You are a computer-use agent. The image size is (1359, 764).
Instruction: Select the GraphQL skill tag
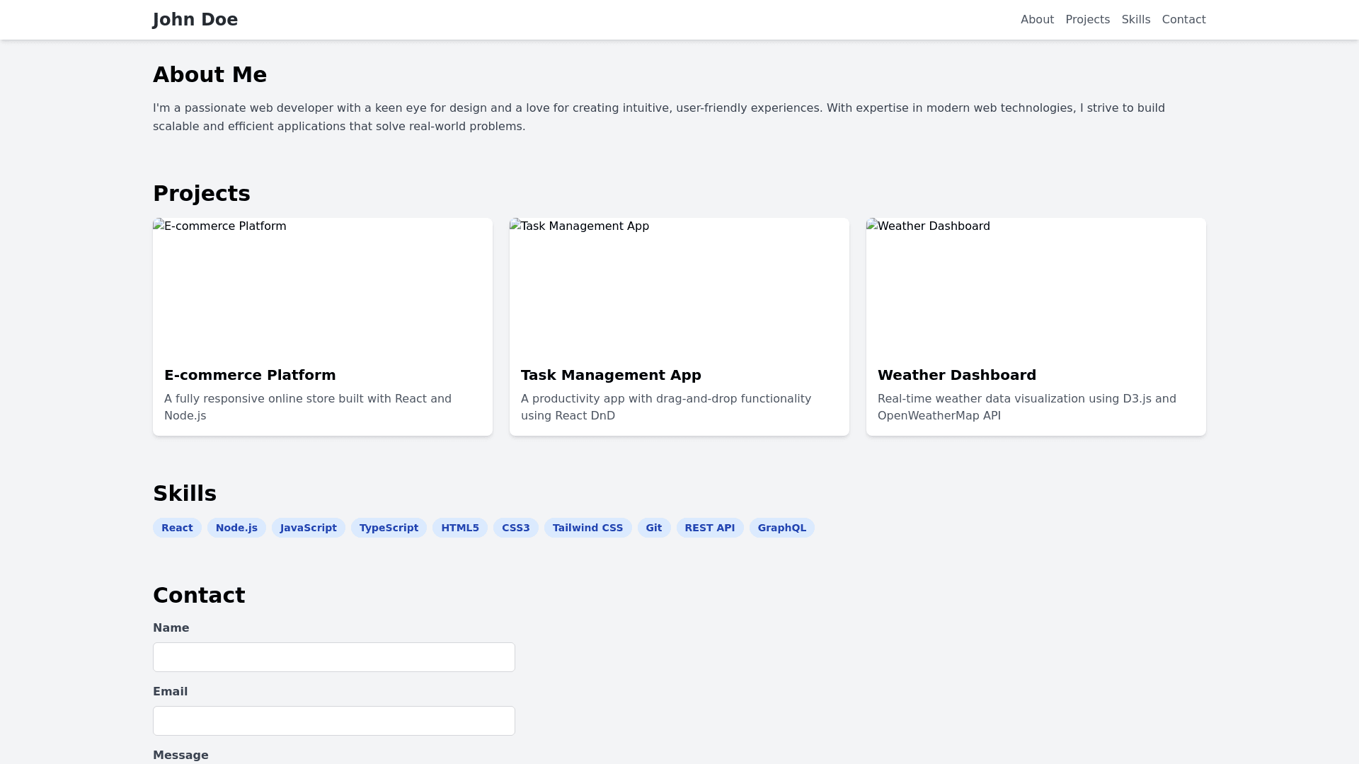[781, 528]
